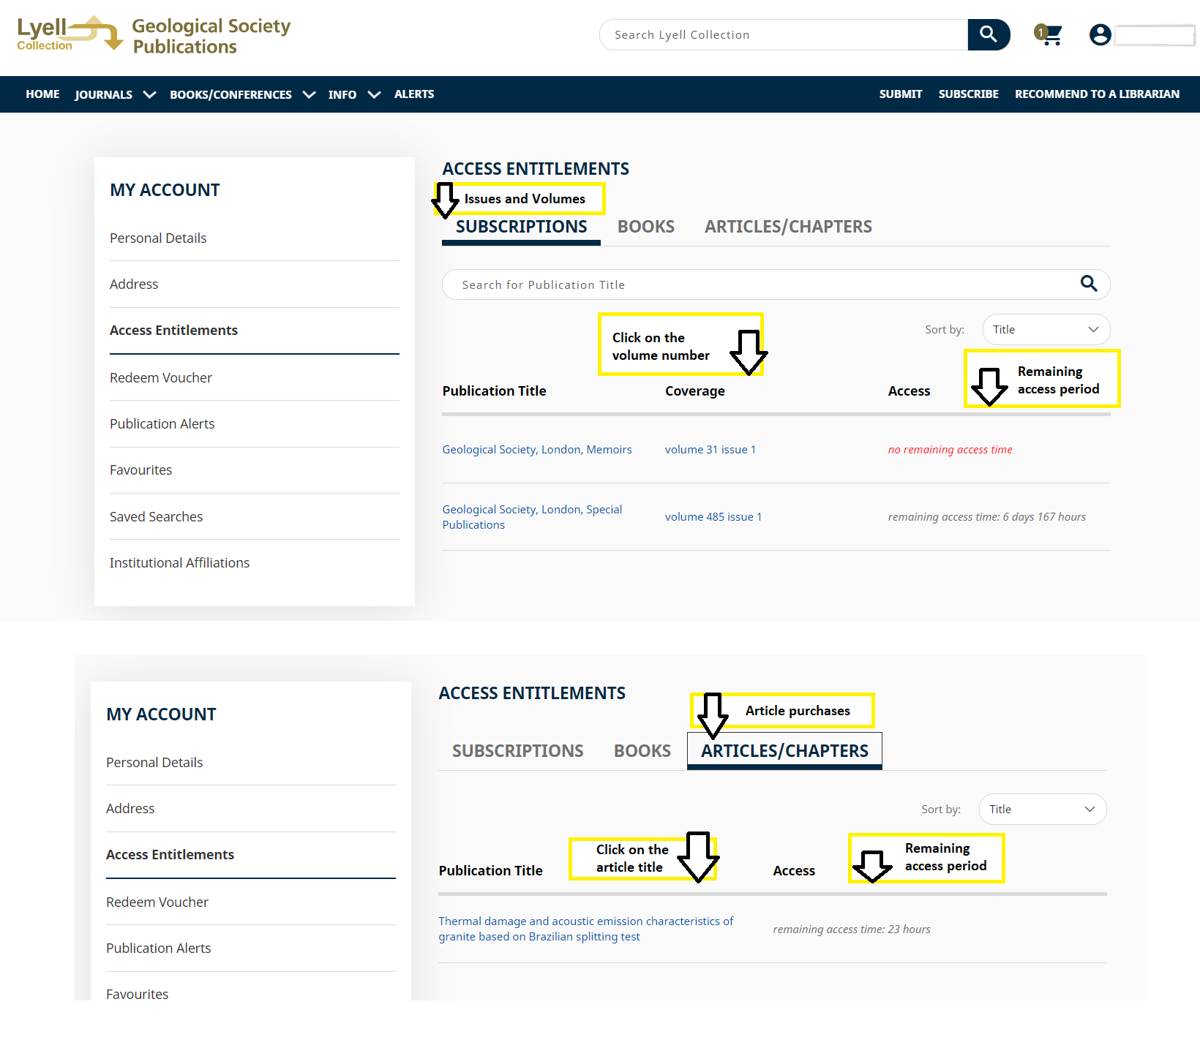Viewport: 1200px width, 1037px height.
Task: Open the lower Sort by Title dropdown
Action: (x=1042, y=810)
